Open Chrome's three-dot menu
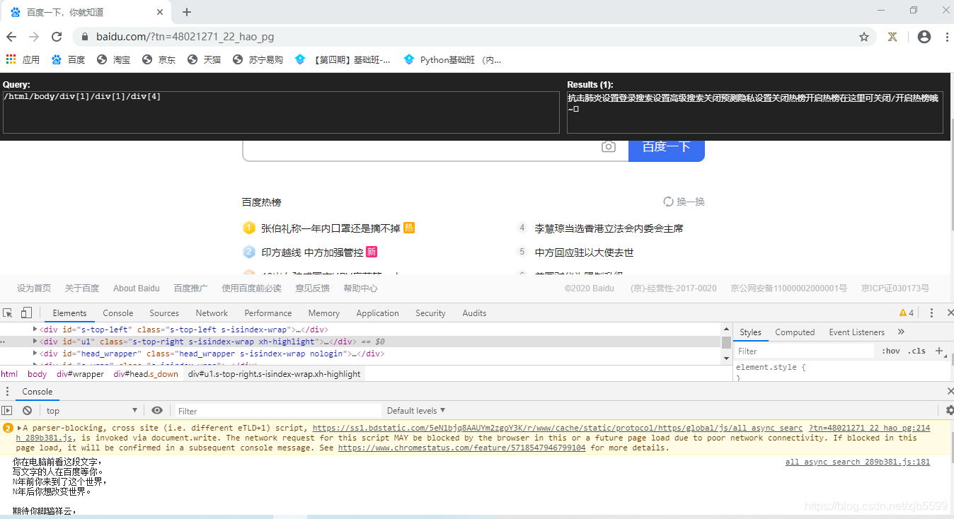954x519 pixels. coord(946,37)
